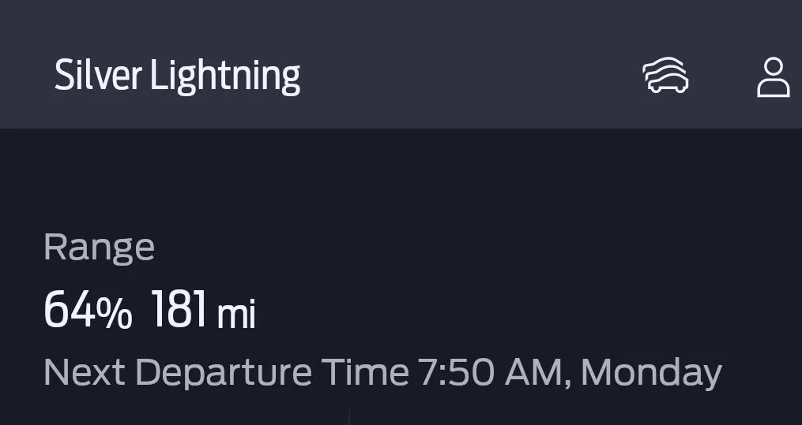Open the vehicle switcher stacked-cars icon

point(665,75)
